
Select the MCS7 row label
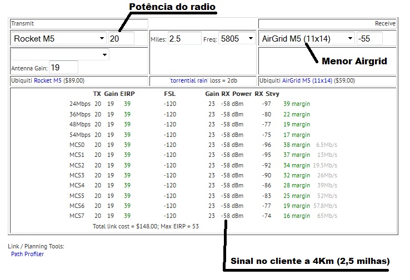77,216
